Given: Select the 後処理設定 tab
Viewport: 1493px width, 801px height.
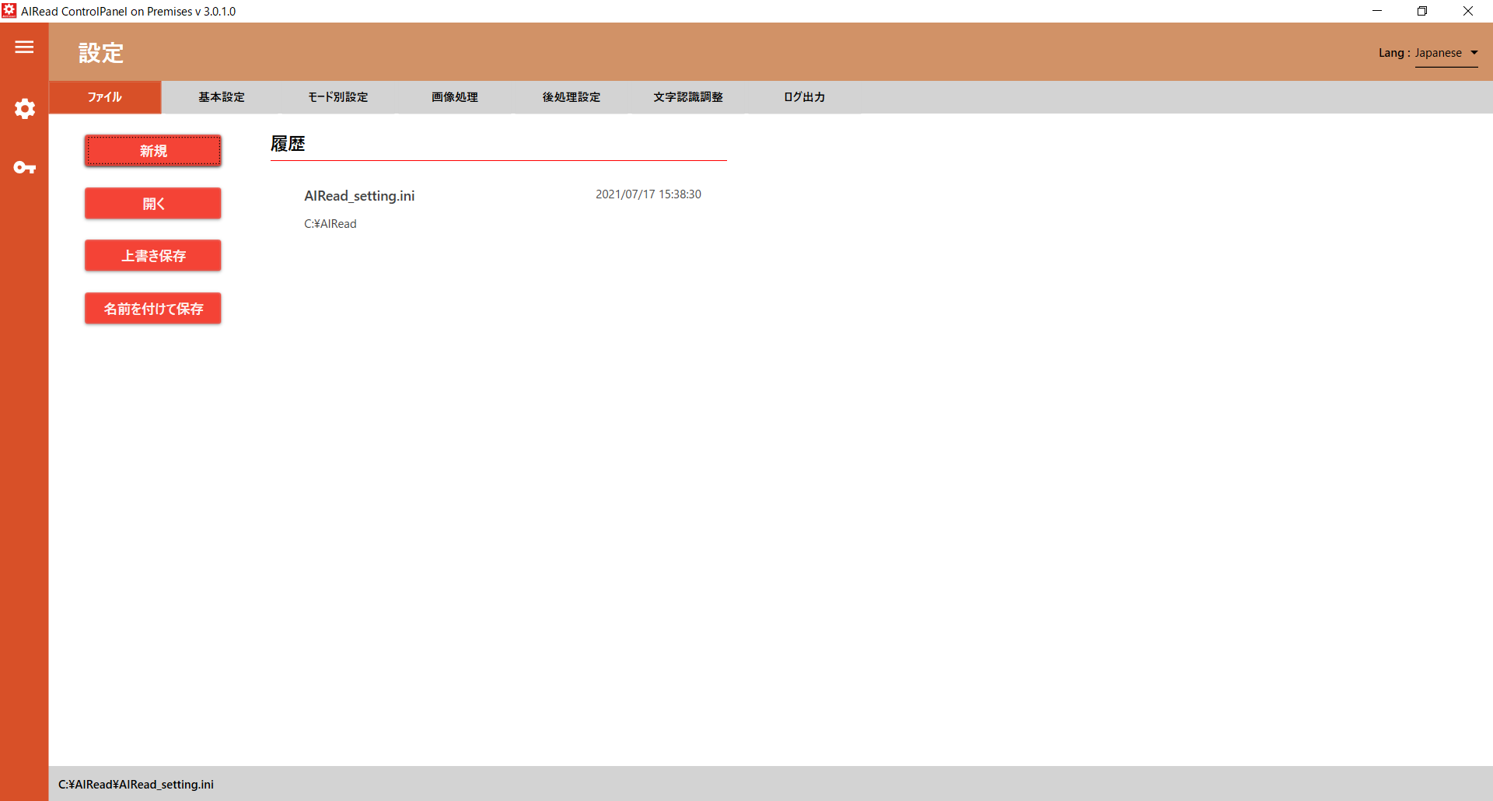Looking at the screenshot, I should (x=570, y=96).
